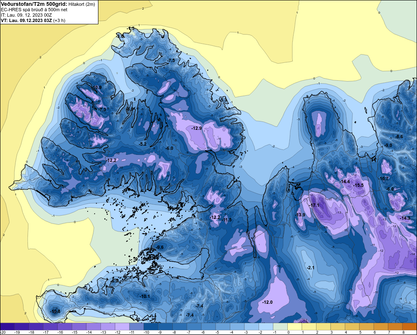
Task: Click the -13.9 temperature value on the map
Action: [x=300, y=215]
